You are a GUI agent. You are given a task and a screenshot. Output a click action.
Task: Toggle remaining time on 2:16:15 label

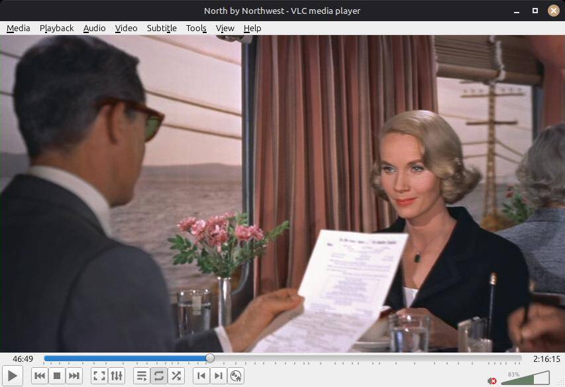pos(546,359)
